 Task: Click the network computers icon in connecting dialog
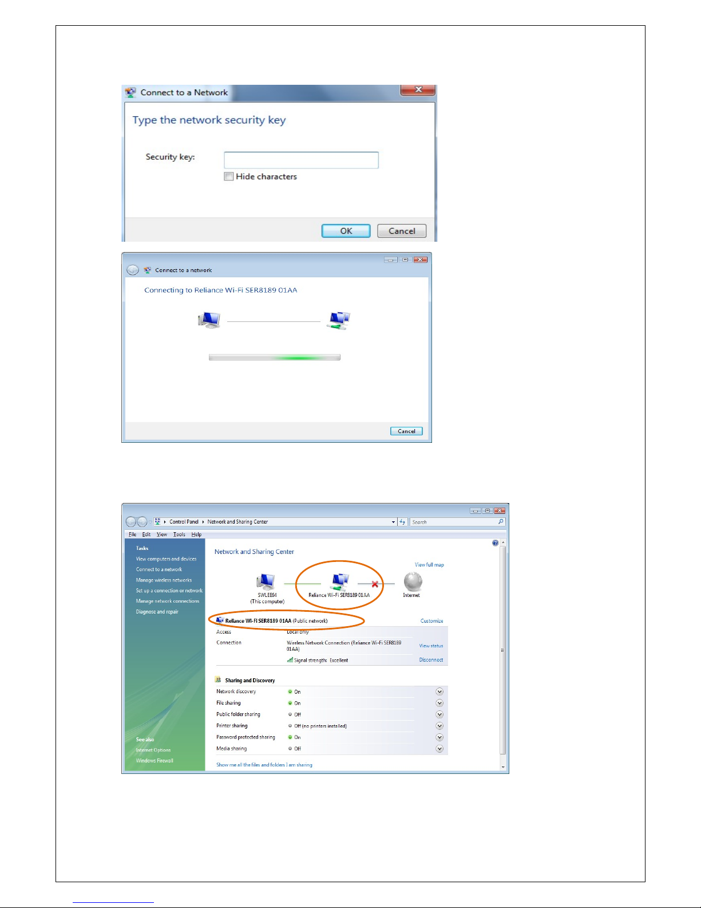pyautogui.click(x=338, y=320)
